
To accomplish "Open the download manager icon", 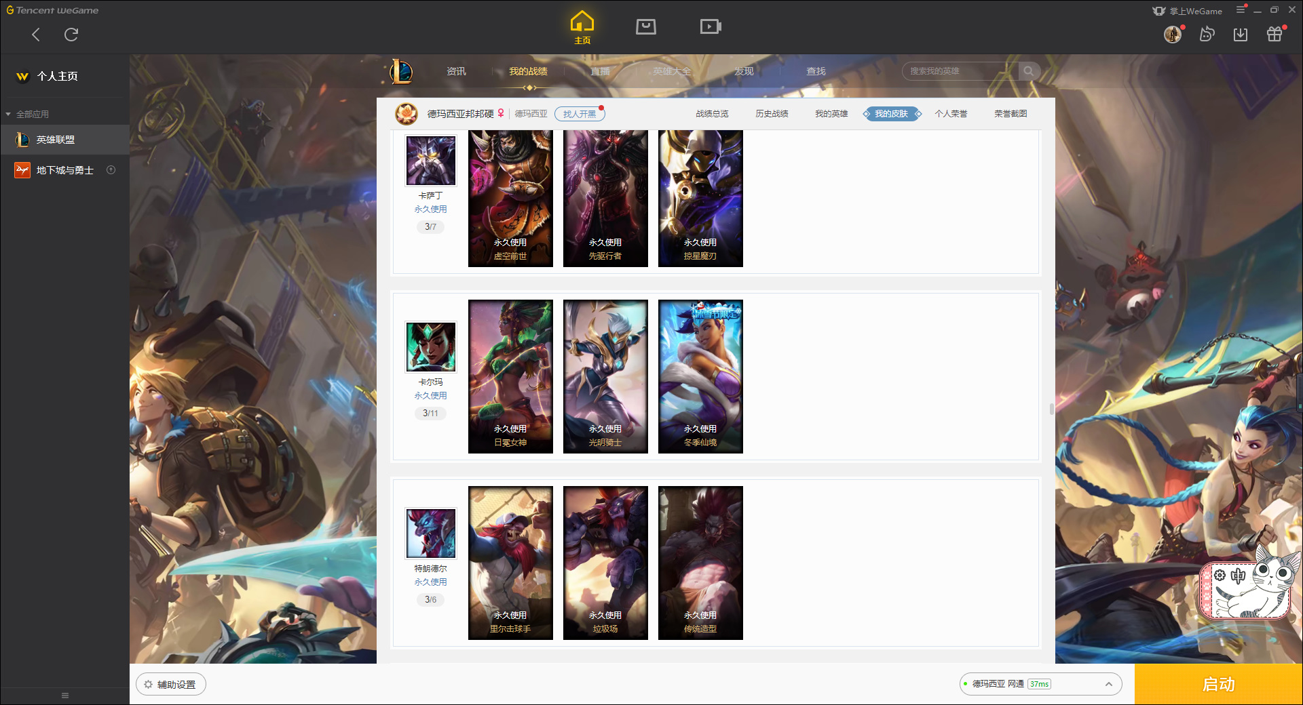I will click(x=1241, y=34).
